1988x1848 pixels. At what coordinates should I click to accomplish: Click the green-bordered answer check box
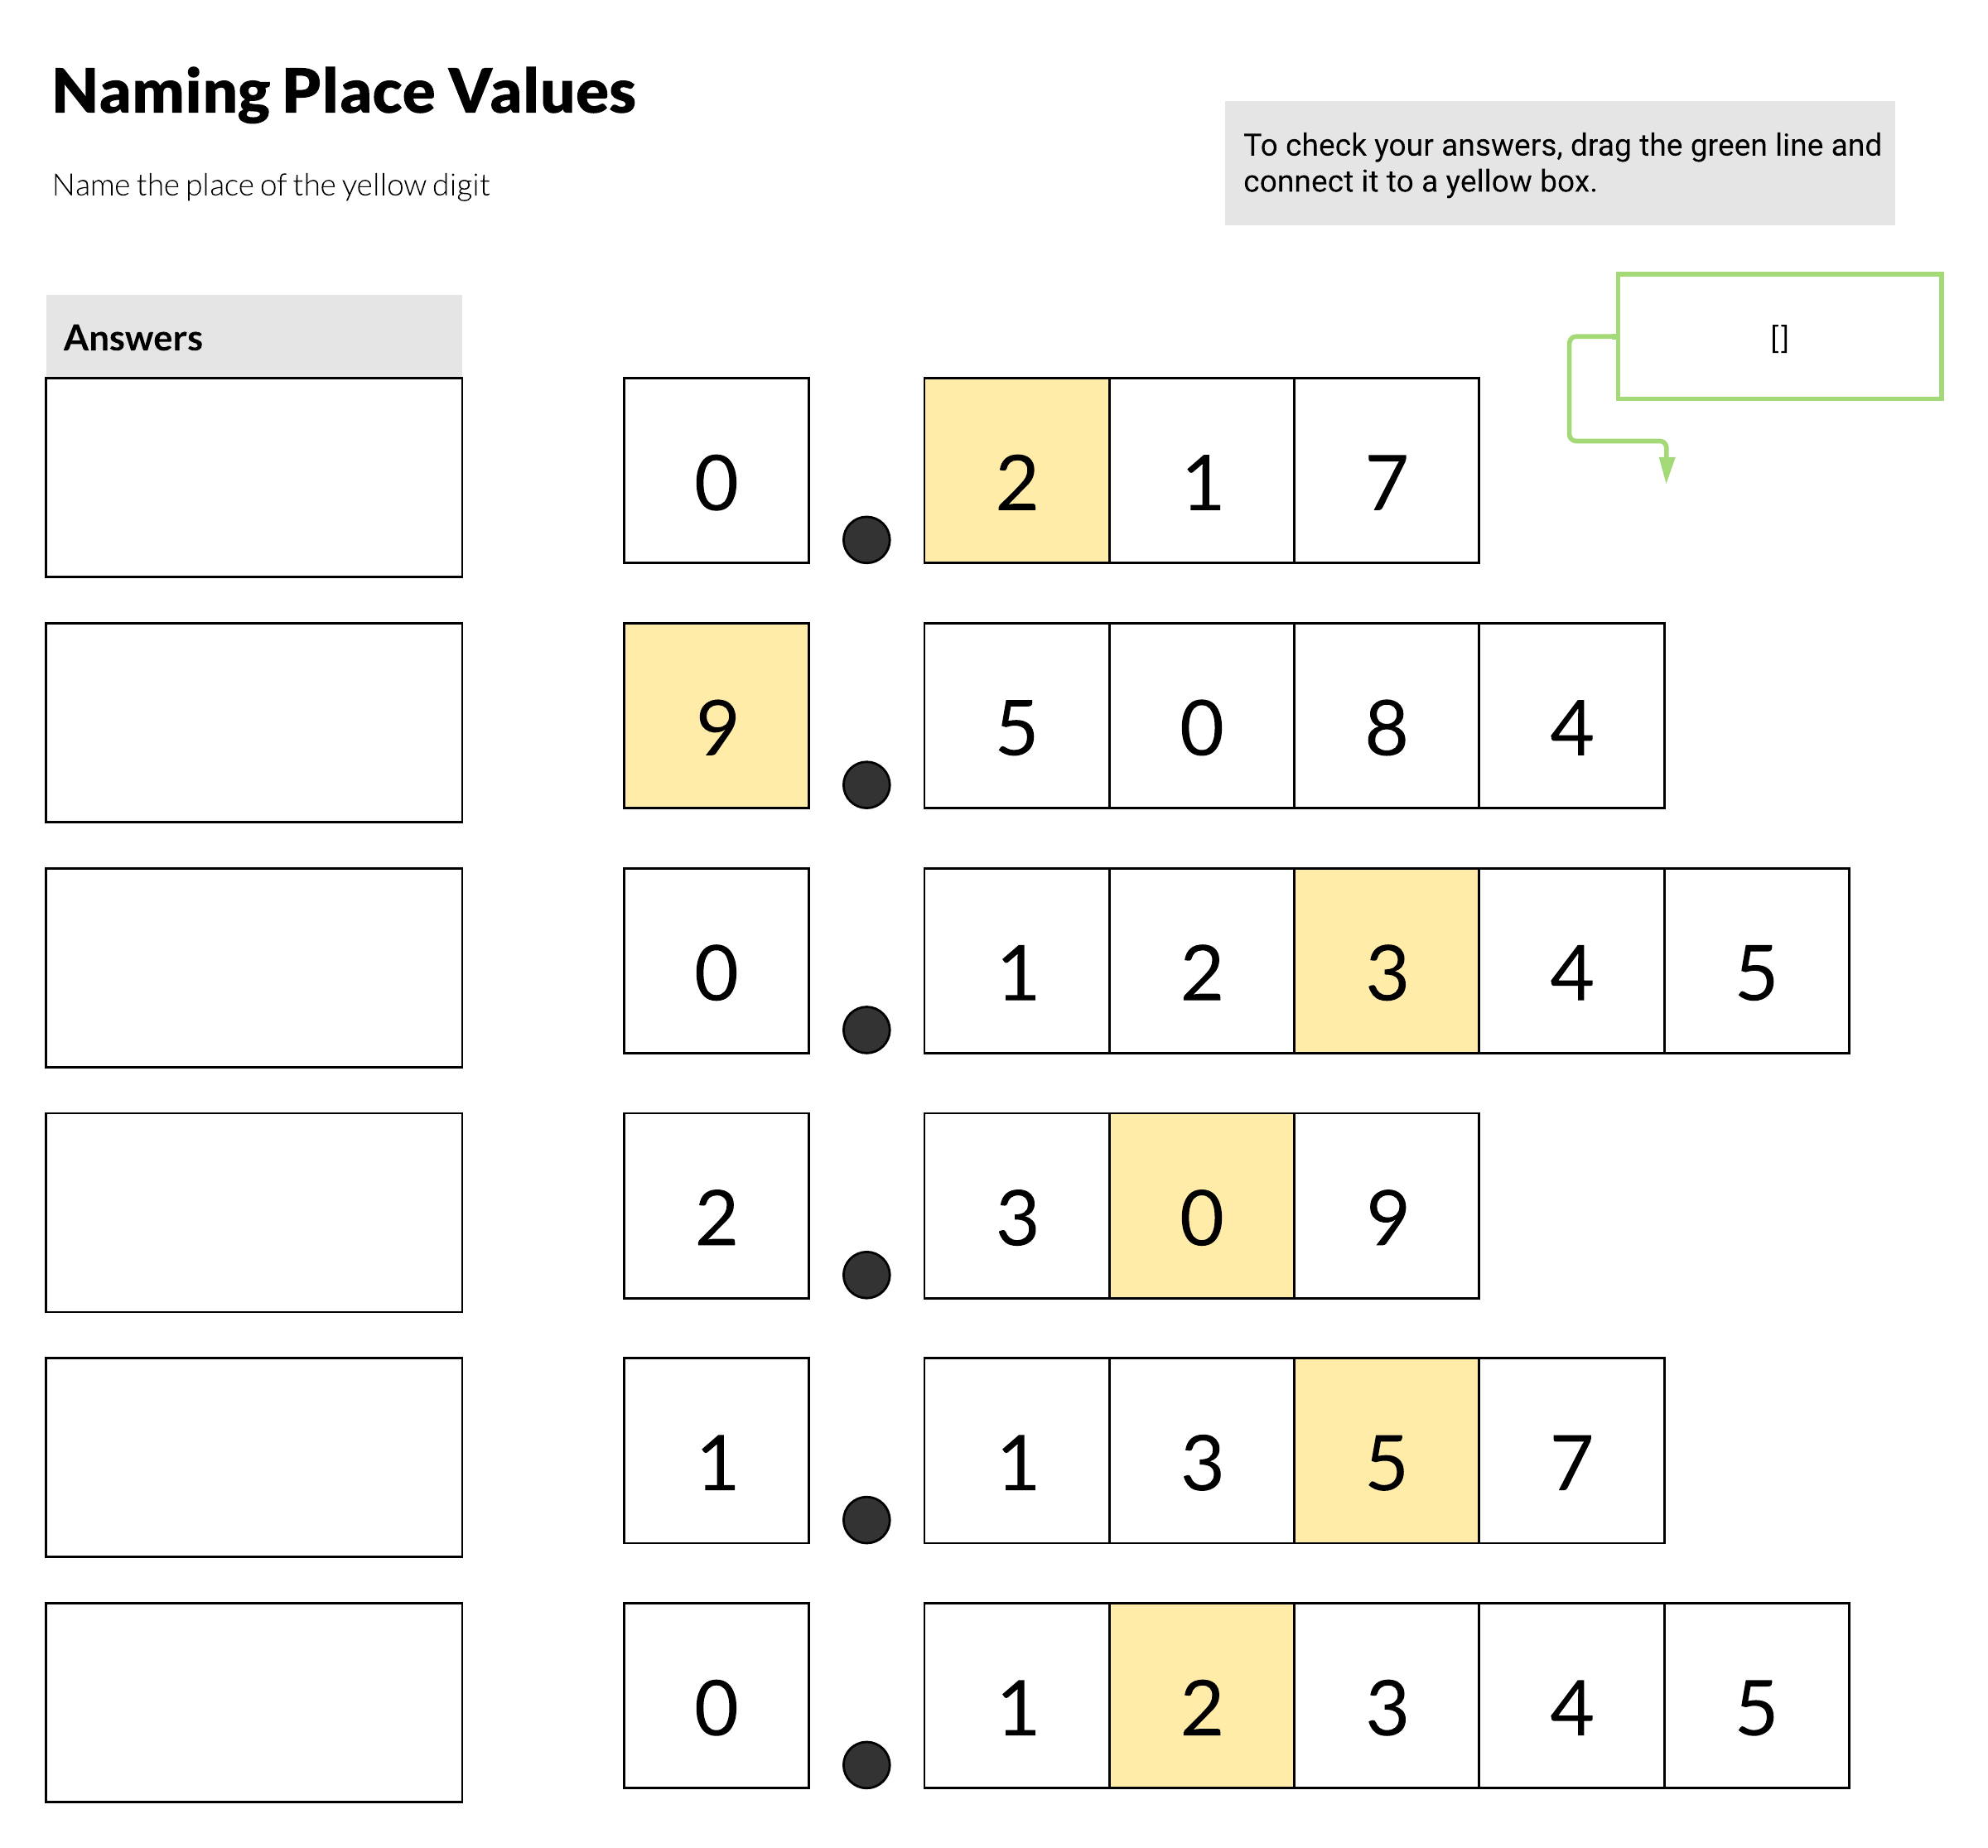[x=1779, y=337]
